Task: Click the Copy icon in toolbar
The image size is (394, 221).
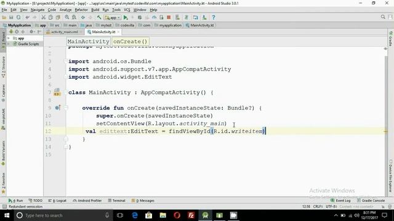Action: (50, 18)
